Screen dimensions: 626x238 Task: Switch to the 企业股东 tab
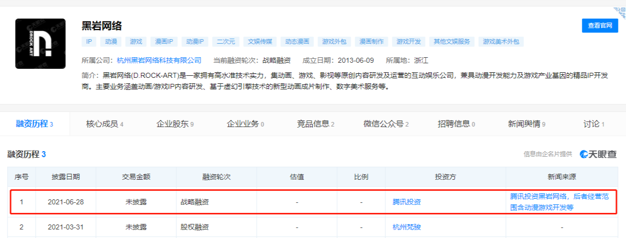pyautogui.click(x=175, y=124)
